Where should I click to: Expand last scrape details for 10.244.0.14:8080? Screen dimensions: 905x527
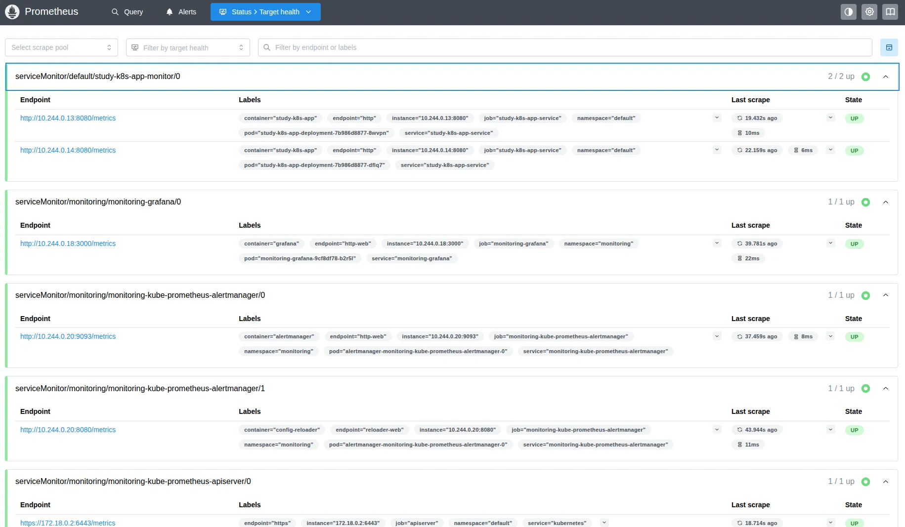click(831, 150)
